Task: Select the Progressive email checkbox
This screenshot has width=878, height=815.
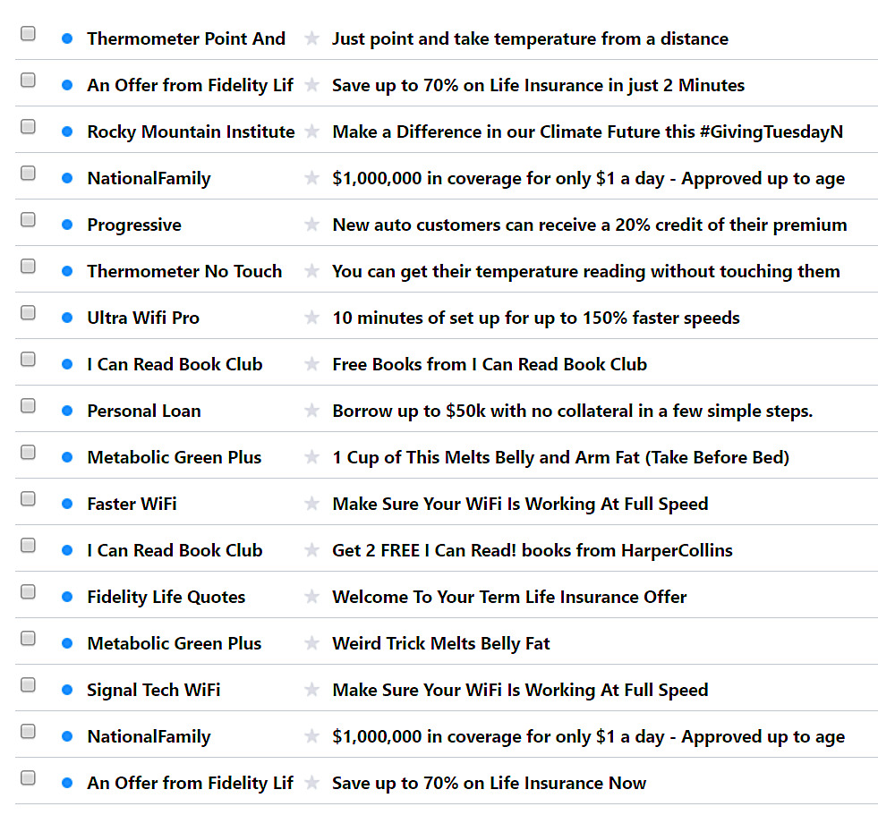Action: 28,219
